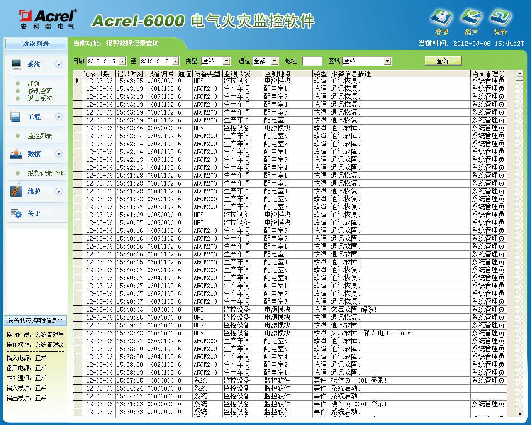Open the 关于 about icon in the sidebar

coord(16,213)
